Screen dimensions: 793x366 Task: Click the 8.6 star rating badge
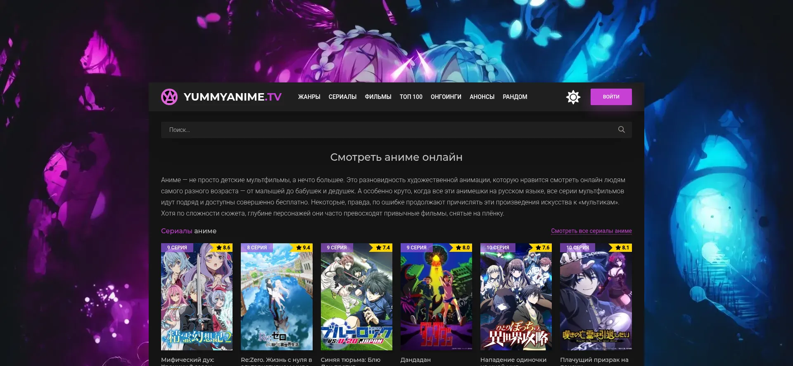(223, 248)
